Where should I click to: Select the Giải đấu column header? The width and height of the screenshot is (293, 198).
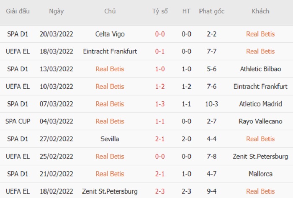[x=18, y=11]
